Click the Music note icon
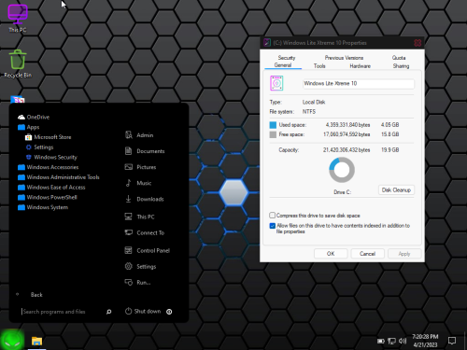This screenshot has height=350, width=467. (x=128, y=183)
